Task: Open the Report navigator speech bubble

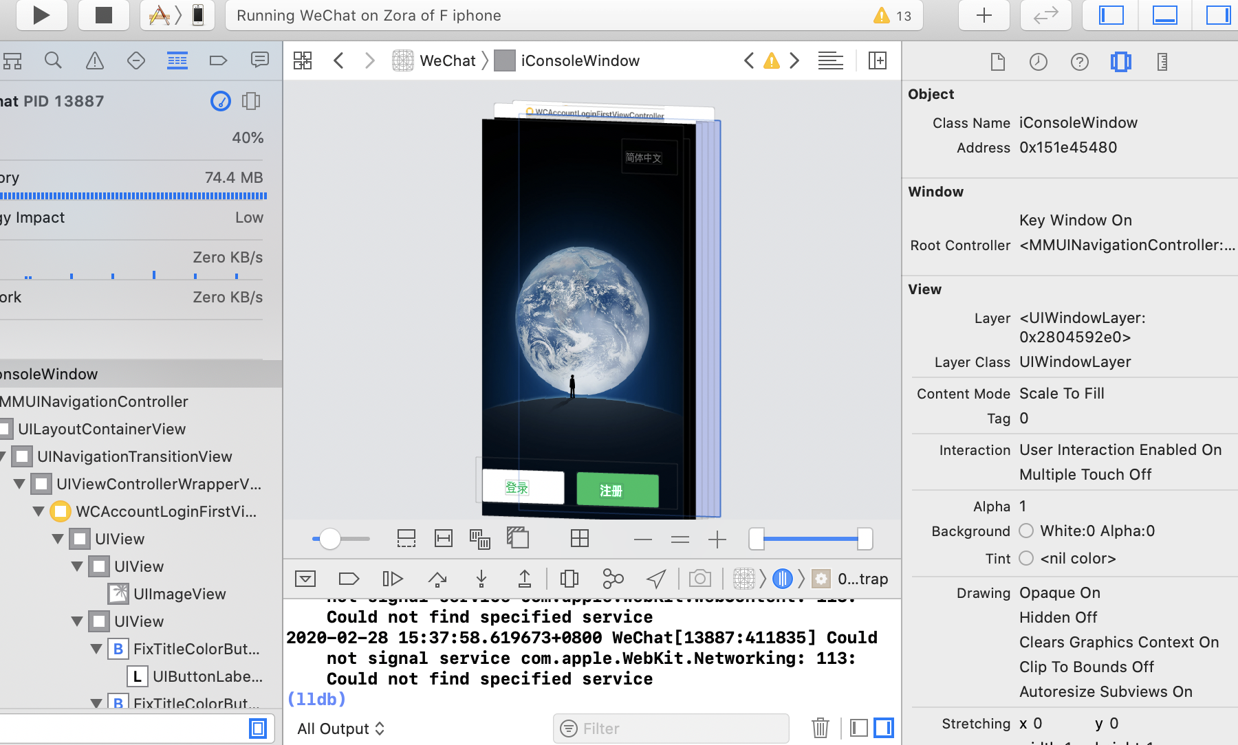Action: point(259,60)
